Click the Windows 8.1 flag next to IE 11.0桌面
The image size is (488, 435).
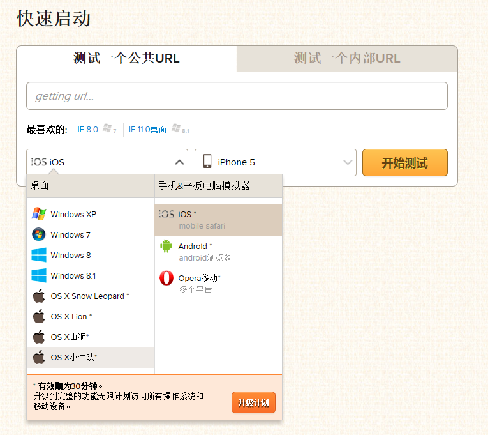tap(176, 128)
